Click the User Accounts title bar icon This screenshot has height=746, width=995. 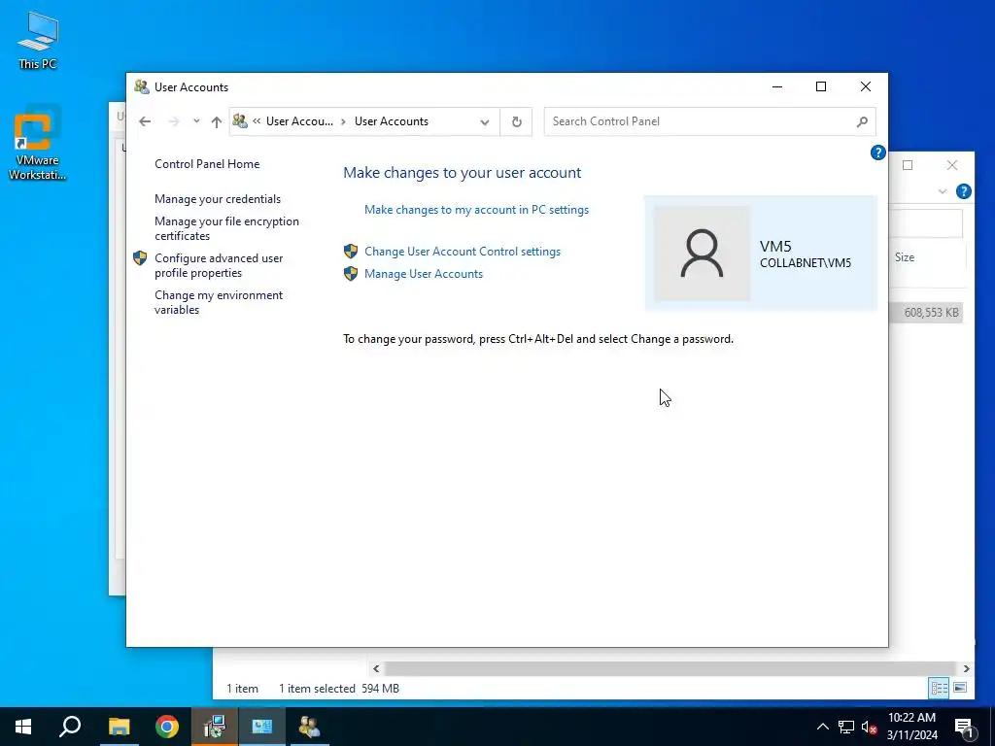[x=142, y=86]
